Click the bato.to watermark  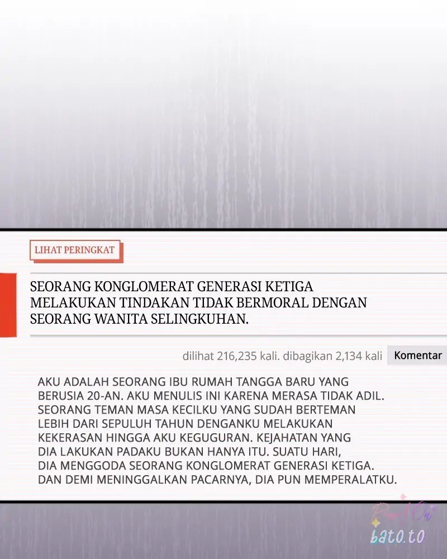pos(397,537)
